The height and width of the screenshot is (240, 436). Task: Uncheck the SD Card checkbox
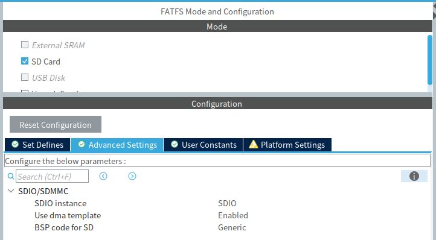25,61
